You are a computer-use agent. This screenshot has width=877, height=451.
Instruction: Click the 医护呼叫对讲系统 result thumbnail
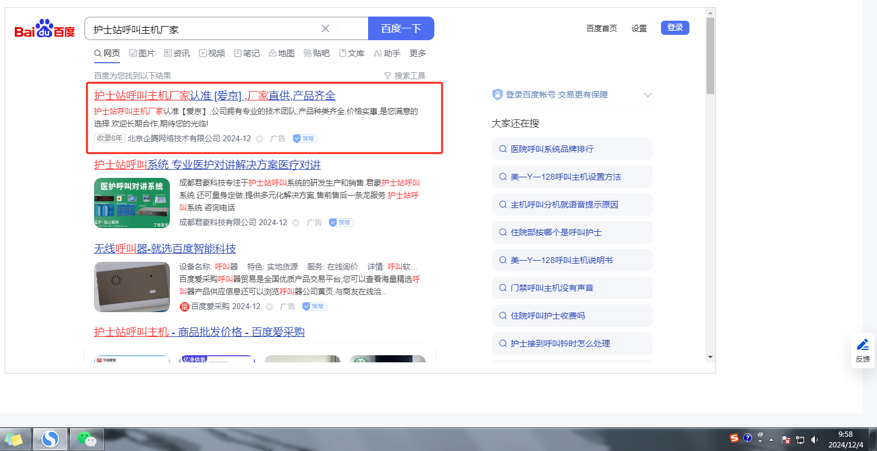click(x=132, y=203)
